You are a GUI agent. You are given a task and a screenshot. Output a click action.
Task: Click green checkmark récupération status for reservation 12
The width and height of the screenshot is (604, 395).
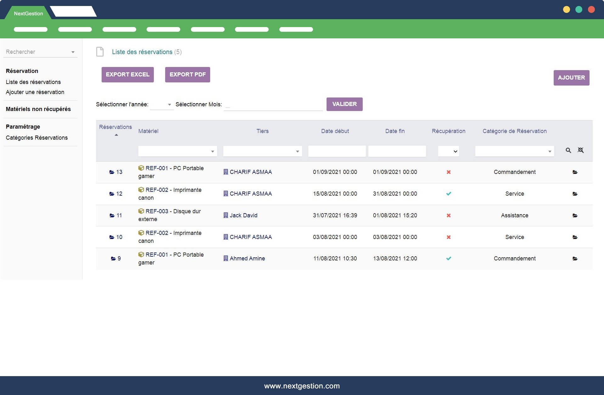click(x=449, y=194)
